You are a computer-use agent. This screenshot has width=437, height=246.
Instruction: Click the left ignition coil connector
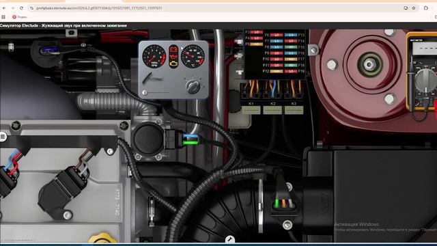pyautogui.click(x=8, y=181)
